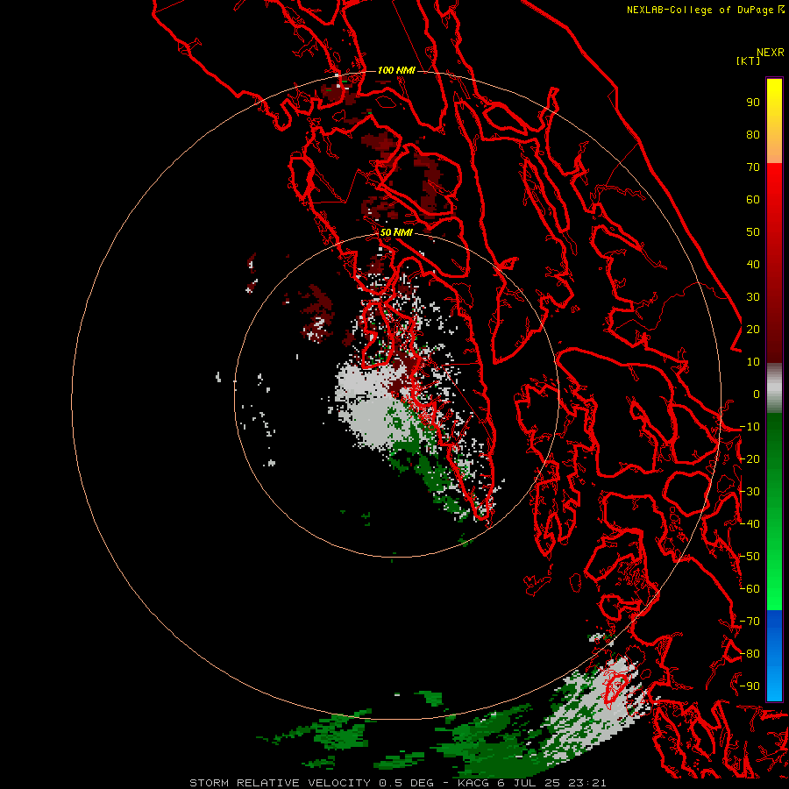Click the 10 value on velocity scale
Viewport: 789px width, 789px height.
[x=753, y=362]
